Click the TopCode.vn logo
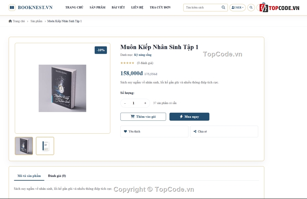The image size is (307, 199). click(279, 8)
